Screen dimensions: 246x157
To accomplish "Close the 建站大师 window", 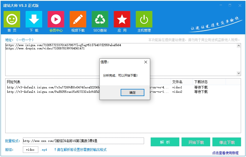I will 240,5.
